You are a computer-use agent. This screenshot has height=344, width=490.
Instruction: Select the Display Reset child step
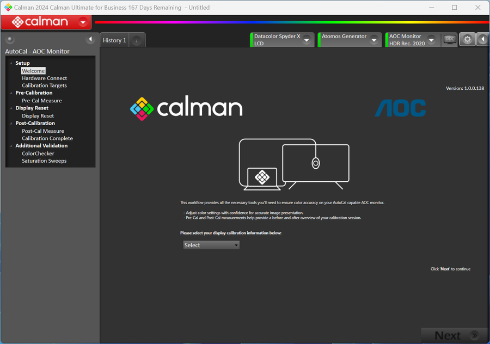(38, 115)
